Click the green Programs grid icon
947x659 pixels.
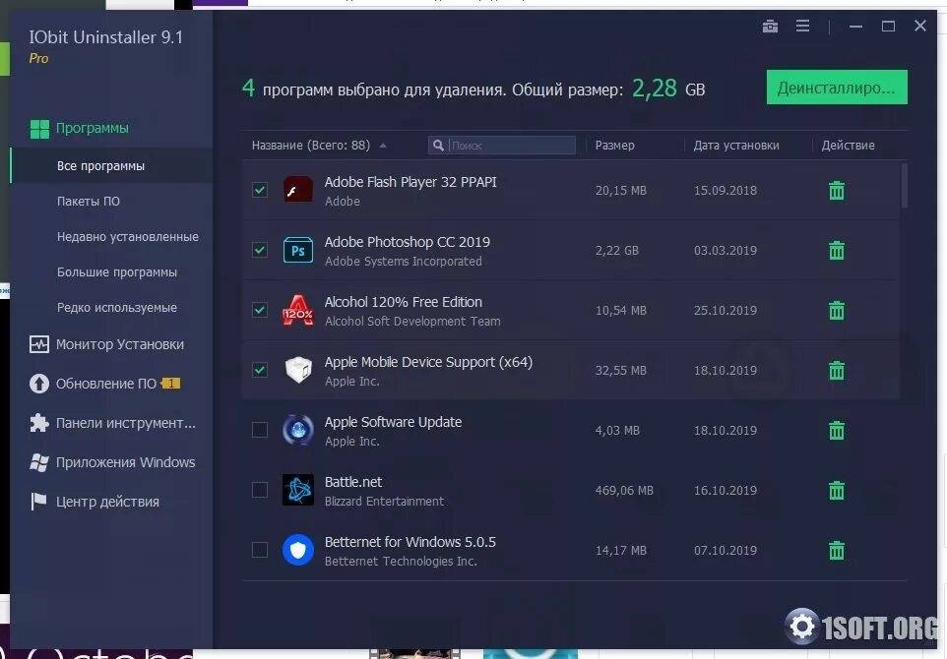[39, 129]
